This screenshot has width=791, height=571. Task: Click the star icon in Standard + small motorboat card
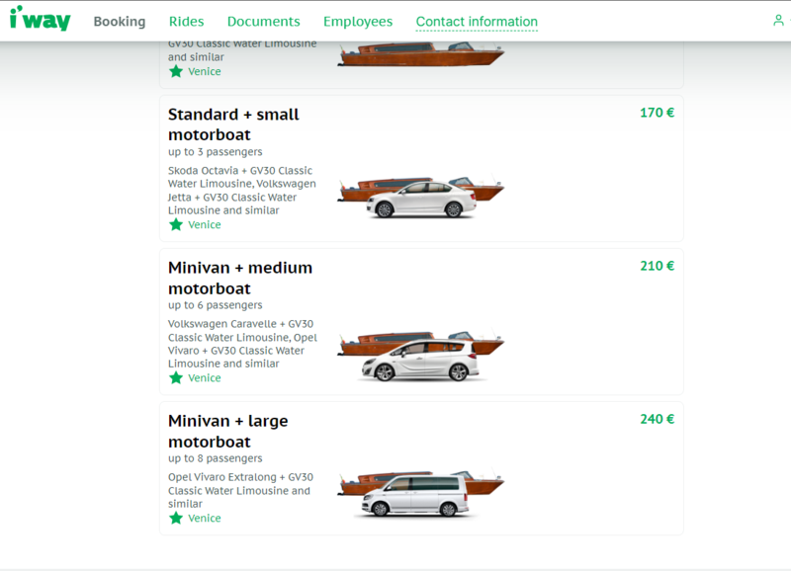176,224
